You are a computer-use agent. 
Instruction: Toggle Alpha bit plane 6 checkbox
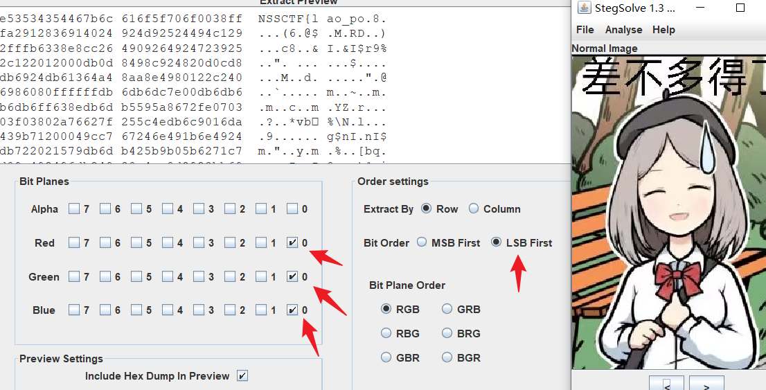(105, 209)
